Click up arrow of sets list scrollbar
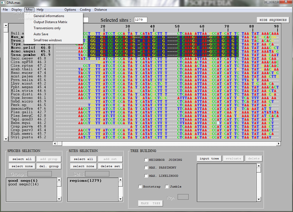 (x=121, y=180)
